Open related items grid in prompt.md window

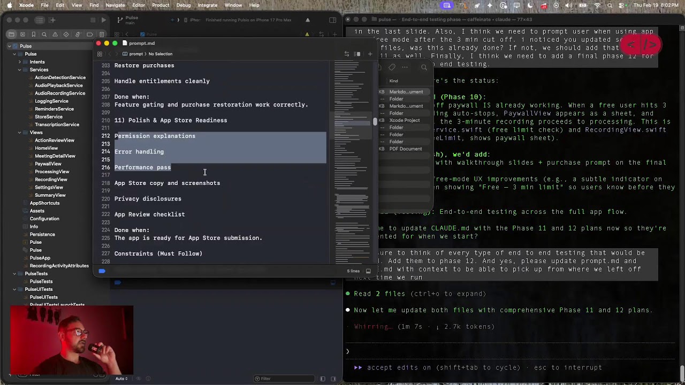100,54
